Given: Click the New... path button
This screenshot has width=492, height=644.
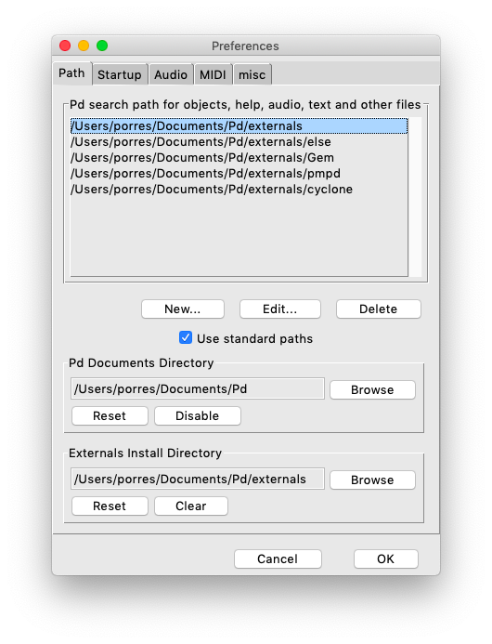Looking at the screenshot, I should coord(183,309).
